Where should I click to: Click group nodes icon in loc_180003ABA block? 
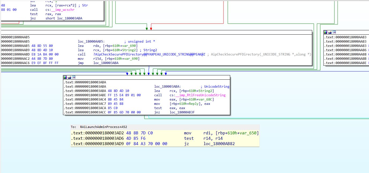(74, 77)
